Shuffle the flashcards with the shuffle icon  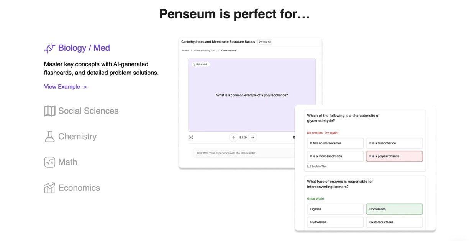point(191,137)
